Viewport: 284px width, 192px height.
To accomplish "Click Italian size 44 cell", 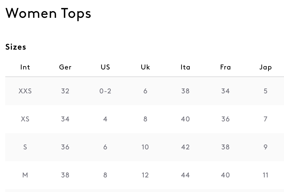I will tap(185, 175).
